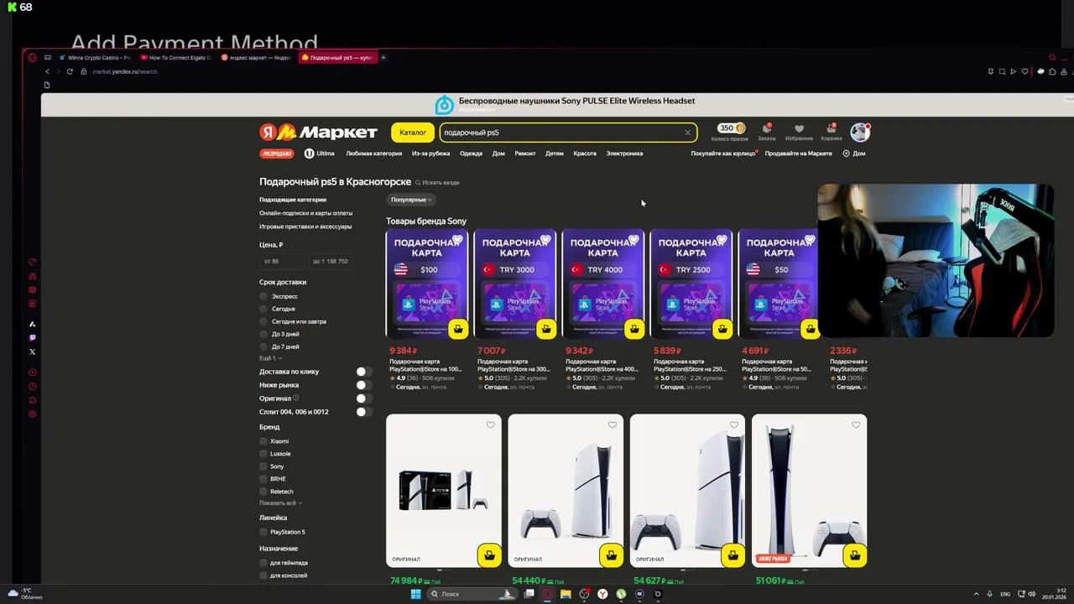Screen dimensions: 1074x604
Task: Expand Ещё 1 delivery options
Action: click(x=271, y=358)
